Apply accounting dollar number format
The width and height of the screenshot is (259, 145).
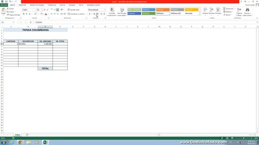click(90, 14)
